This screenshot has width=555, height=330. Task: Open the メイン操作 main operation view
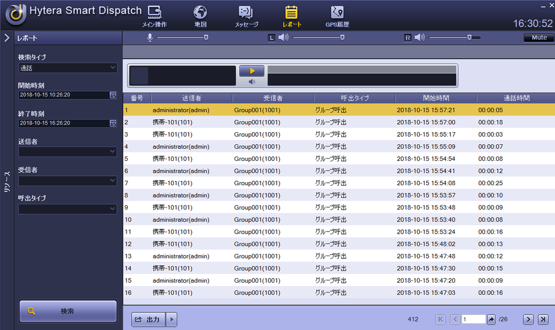(x=154, y=16)
